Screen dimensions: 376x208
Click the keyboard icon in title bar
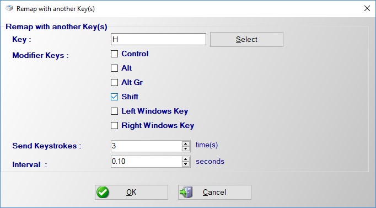[9, 8]
